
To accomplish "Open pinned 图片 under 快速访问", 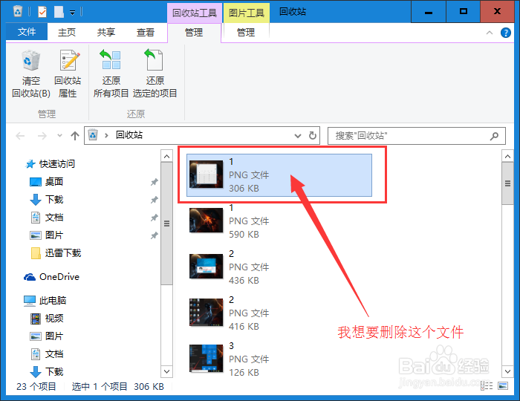I will [46, 235].
